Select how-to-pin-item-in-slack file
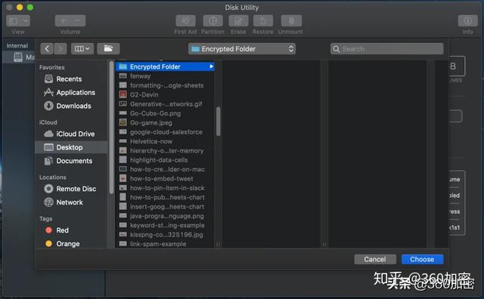 (x=165, y=188)
